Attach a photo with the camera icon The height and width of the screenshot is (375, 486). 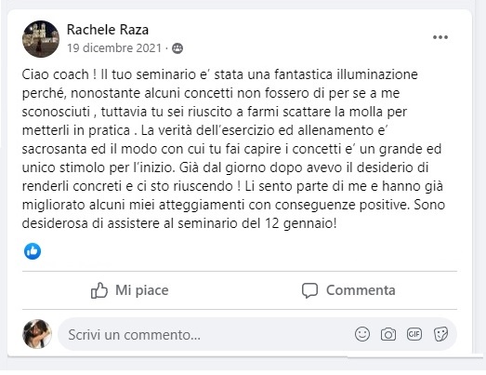click(x=388, y=334)
